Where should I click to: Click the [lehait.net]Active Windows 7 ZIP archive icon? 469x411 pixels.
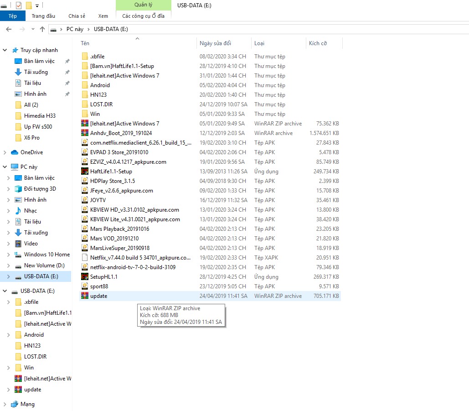[85, 123]
